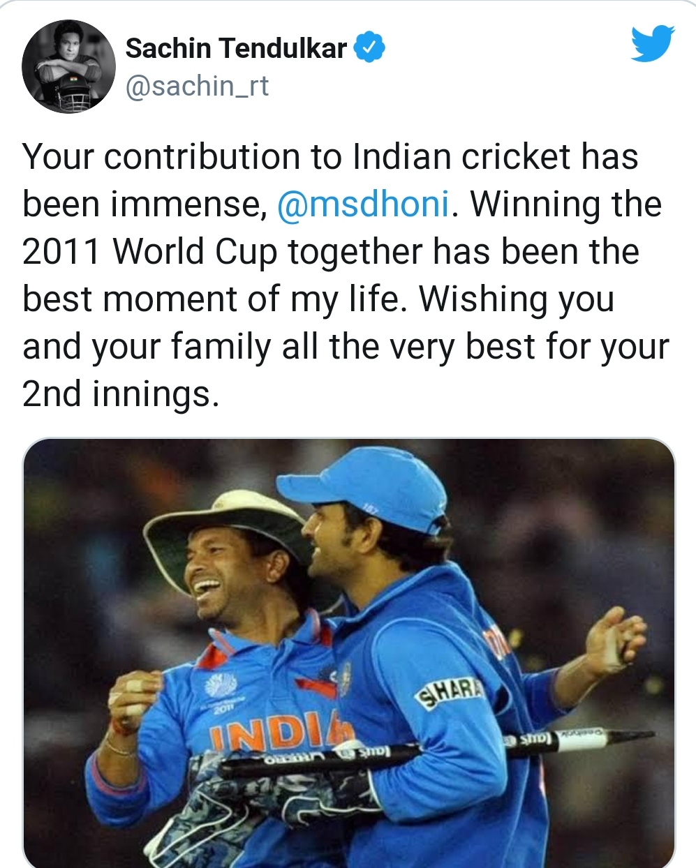Click the blue verified checkmark badge

coord(370,48)
